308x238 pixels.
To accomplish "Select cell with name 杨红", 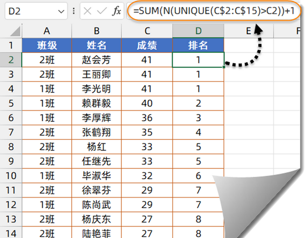I will click(96, 147).
